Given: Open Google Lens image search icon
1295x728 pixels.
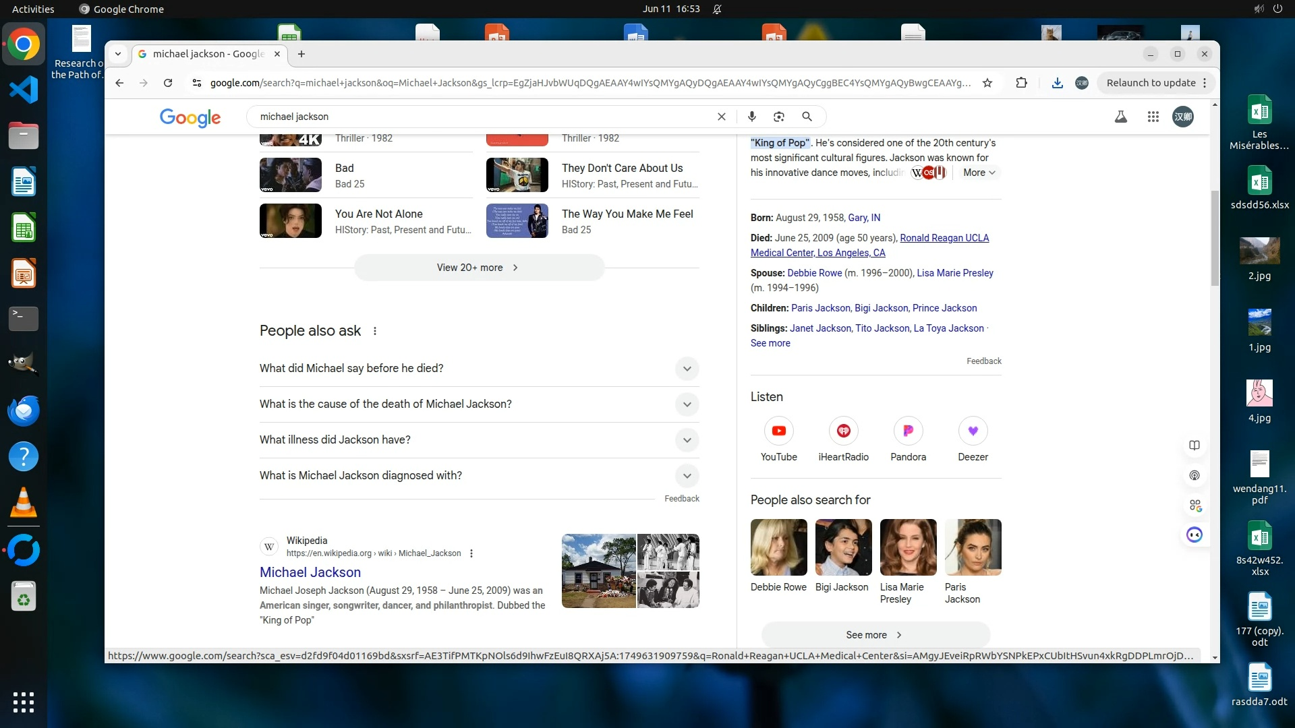Looking at the screenshot, I should (x=779, y=117).
